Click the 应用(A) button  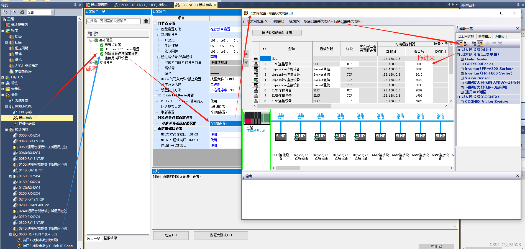[x=436, y=246]
